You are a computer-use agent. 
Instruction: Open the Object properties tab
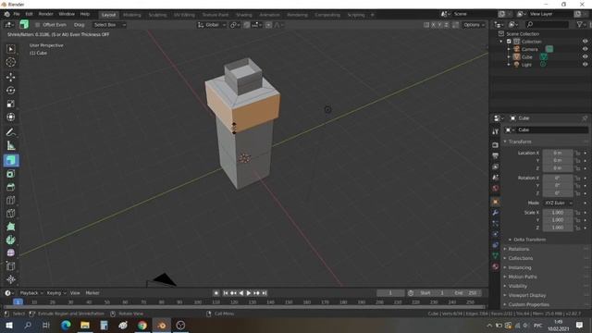pos(496,202)
